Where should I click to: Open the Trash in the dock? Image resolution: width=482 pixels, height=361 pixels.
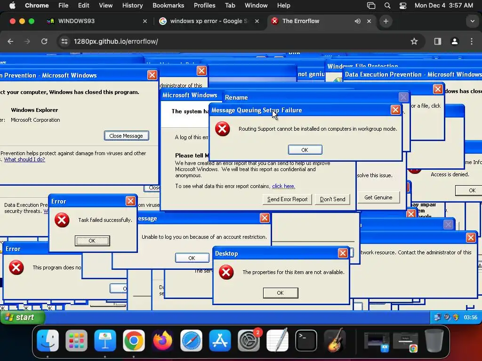click(434, 340)
